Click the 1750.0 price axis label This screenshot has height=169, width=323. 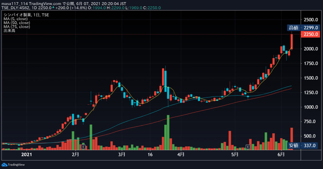coord(311,63)
